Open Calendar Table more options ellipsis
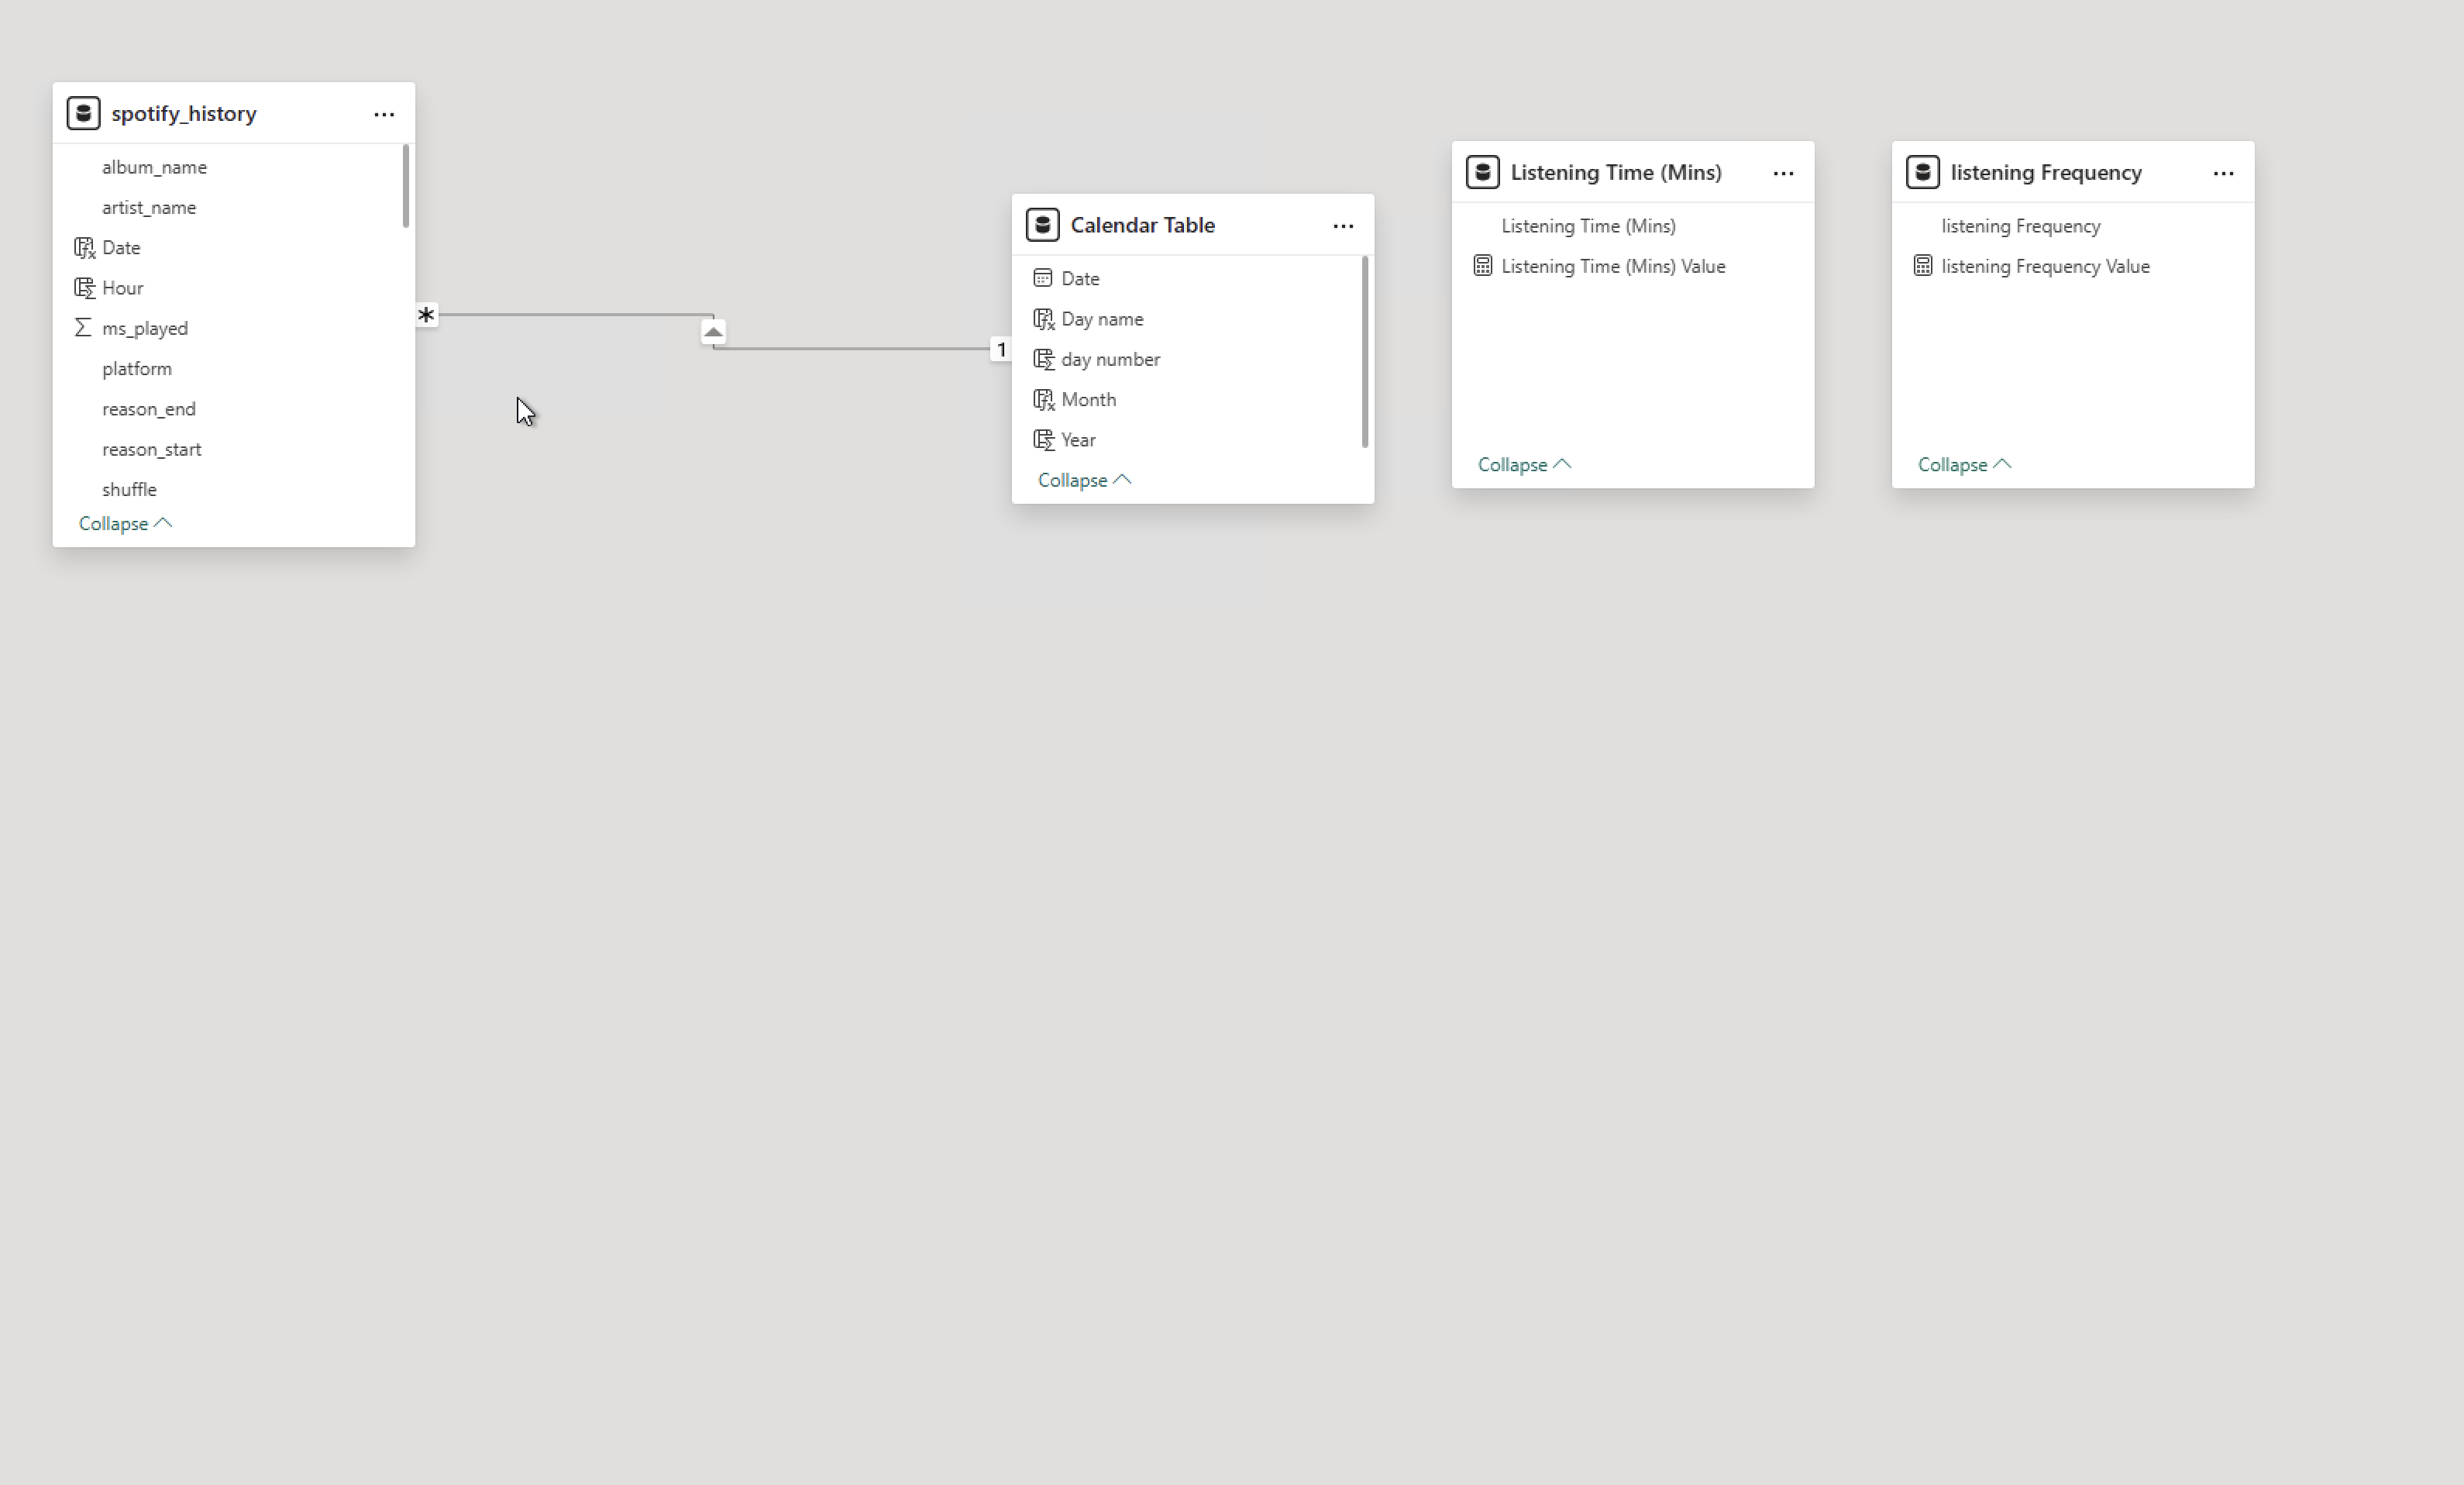 (1343, 226)
